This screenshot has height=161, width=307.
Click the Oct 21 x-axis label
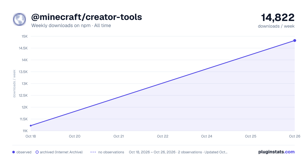tap(119, 136)
